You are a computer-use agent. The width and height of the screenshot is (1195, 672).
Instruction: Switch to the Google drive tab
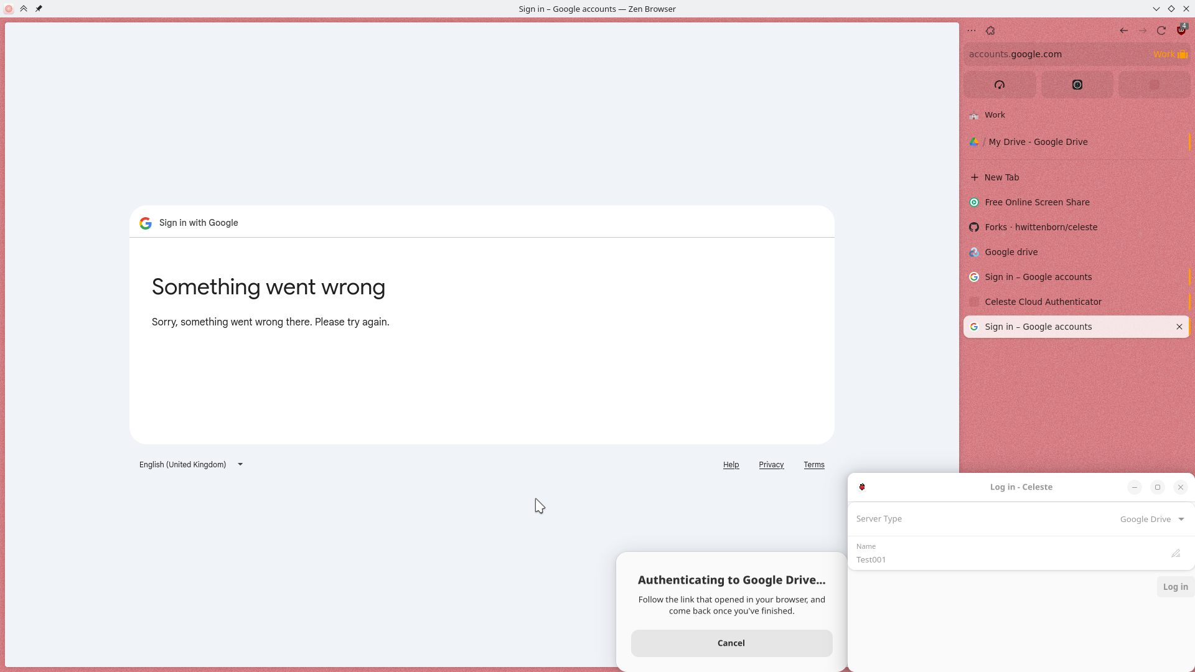click(1011, 252)
